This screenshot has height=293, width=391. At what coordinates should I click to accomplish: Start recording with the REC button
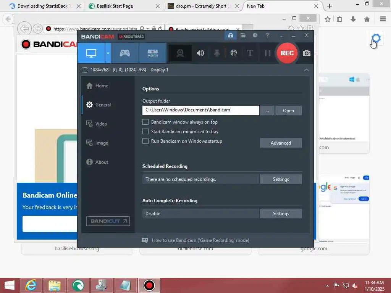click(x=287, y=53)
